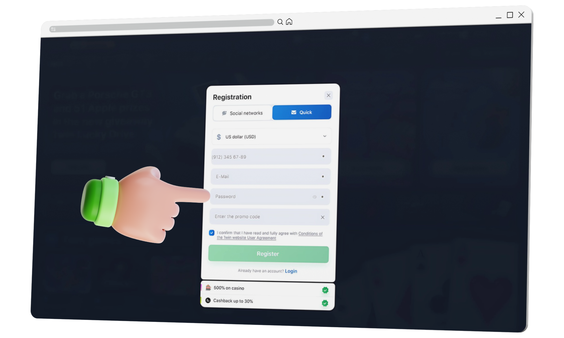Click the password visibility eye icon
Viewport: 564px width, 338px height.
coord(314,196)
